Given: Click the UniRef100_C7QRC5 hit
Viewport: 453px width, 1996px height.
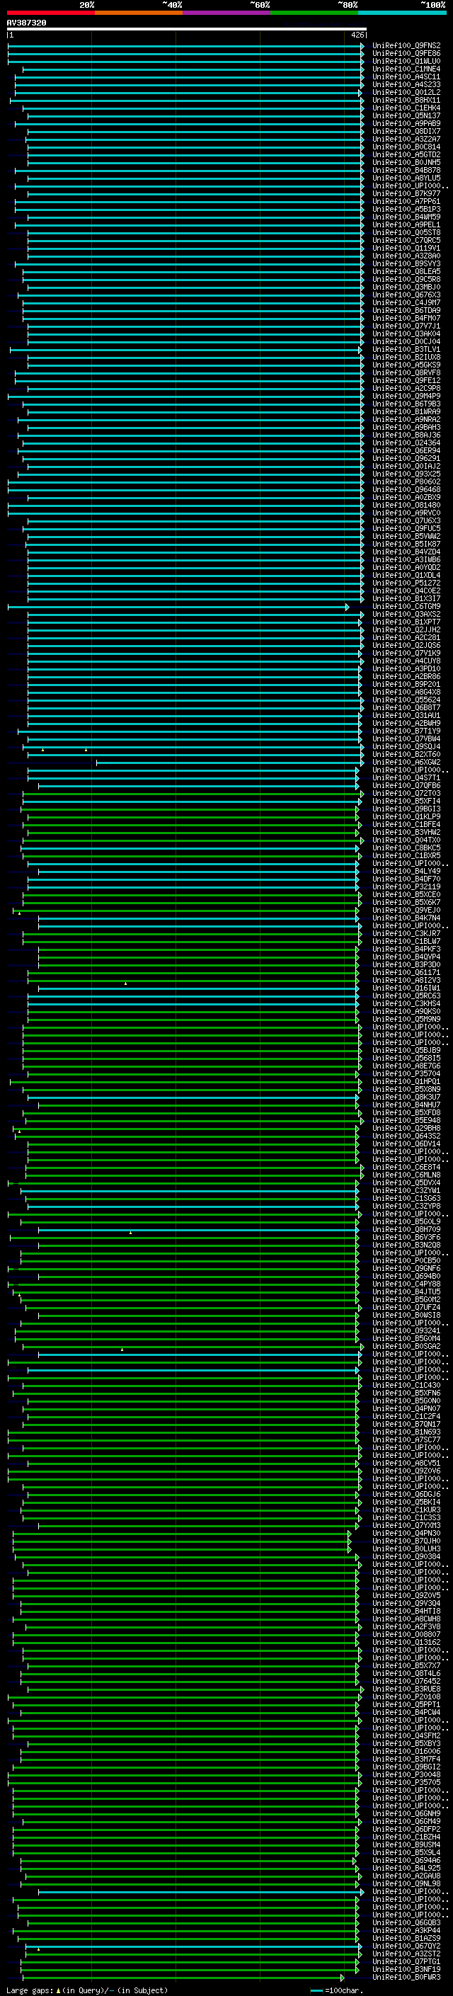Looking at the screenshot, I should point(406,240).
